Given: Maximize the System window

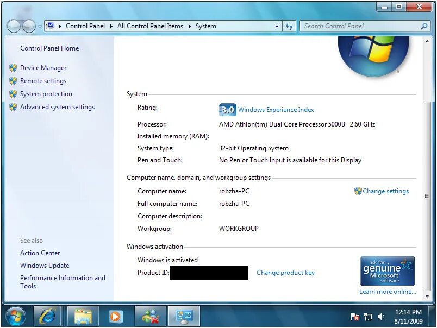Looking at the screenshot, I should point(399,7).
